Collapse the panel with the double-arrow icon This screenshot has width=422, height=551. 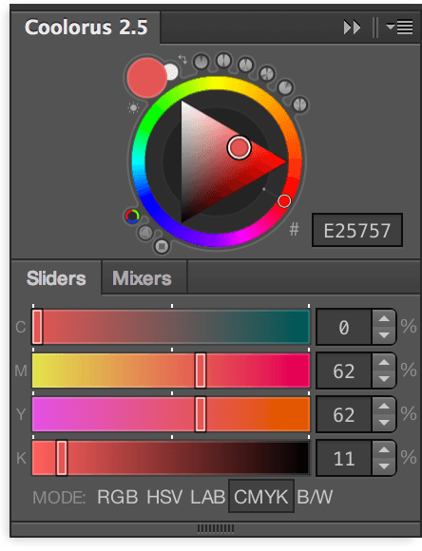click(x=352, y=28)
